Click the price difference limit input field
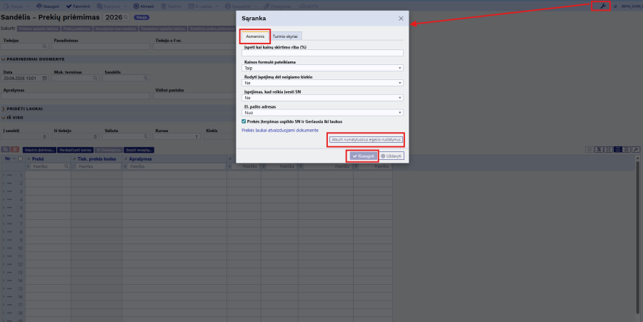 pos(324,53)
